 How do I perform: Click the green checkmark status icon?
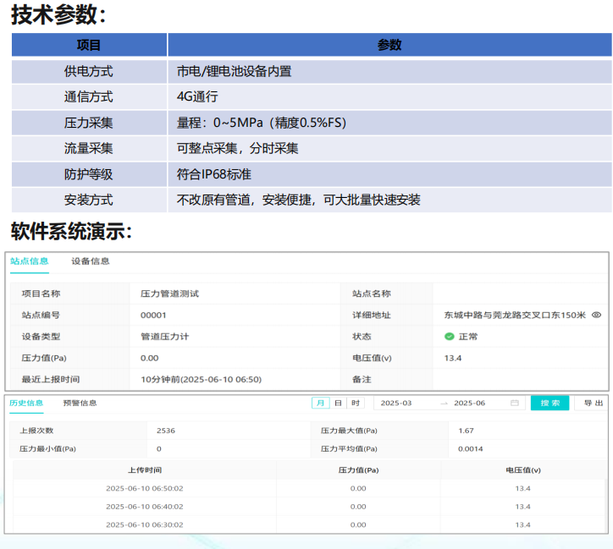point(450,336)
